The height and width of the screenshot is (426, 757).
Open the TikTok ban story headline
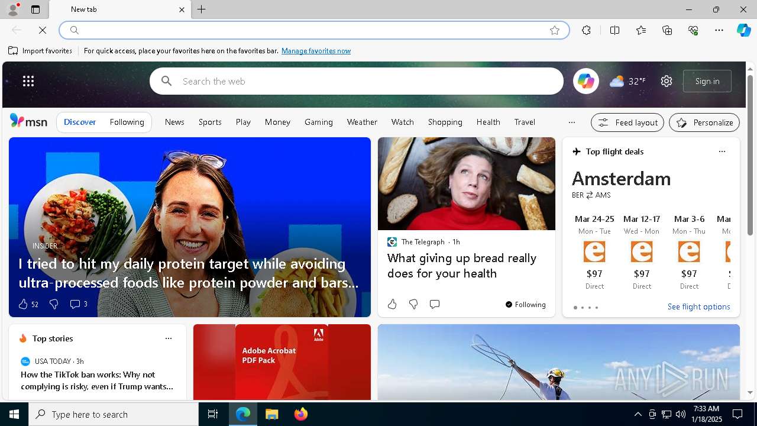coord(97,380)
